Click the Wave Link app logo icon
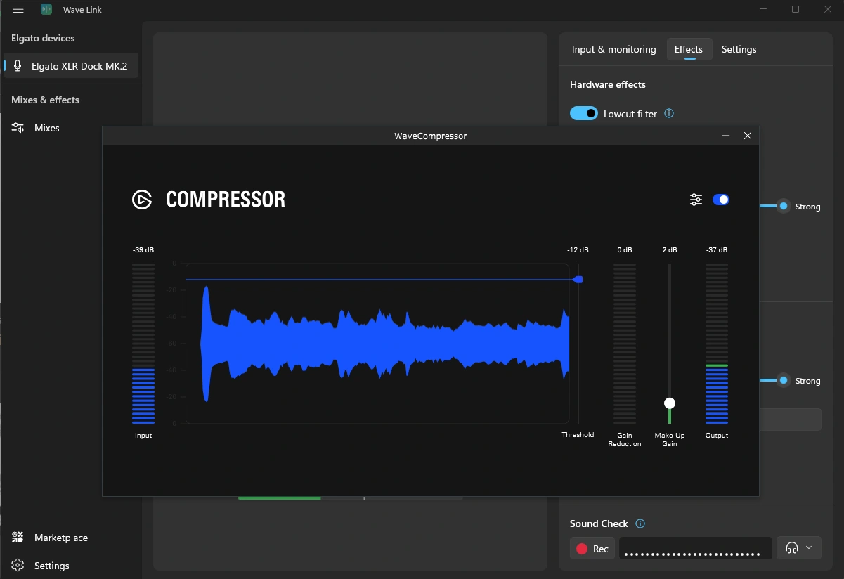Screen dimensions: 844x579 (x=46, y=10)
